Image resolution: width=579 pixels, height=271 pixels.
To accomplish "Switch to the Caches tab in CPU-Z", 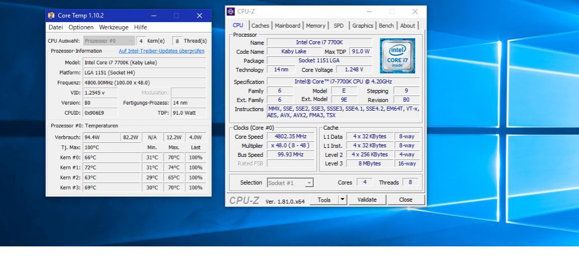I will pyautogui.click(x=261, y=26).
